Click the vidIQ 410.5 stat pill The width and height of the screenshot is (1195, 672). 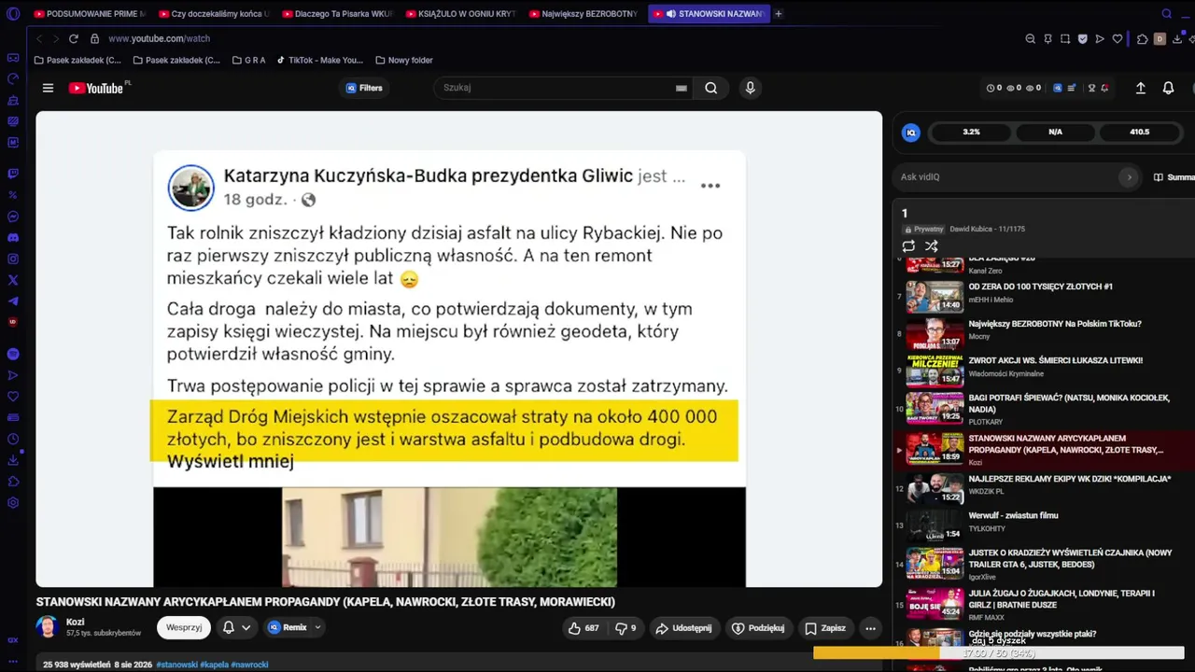click(x=1140, y=133)
